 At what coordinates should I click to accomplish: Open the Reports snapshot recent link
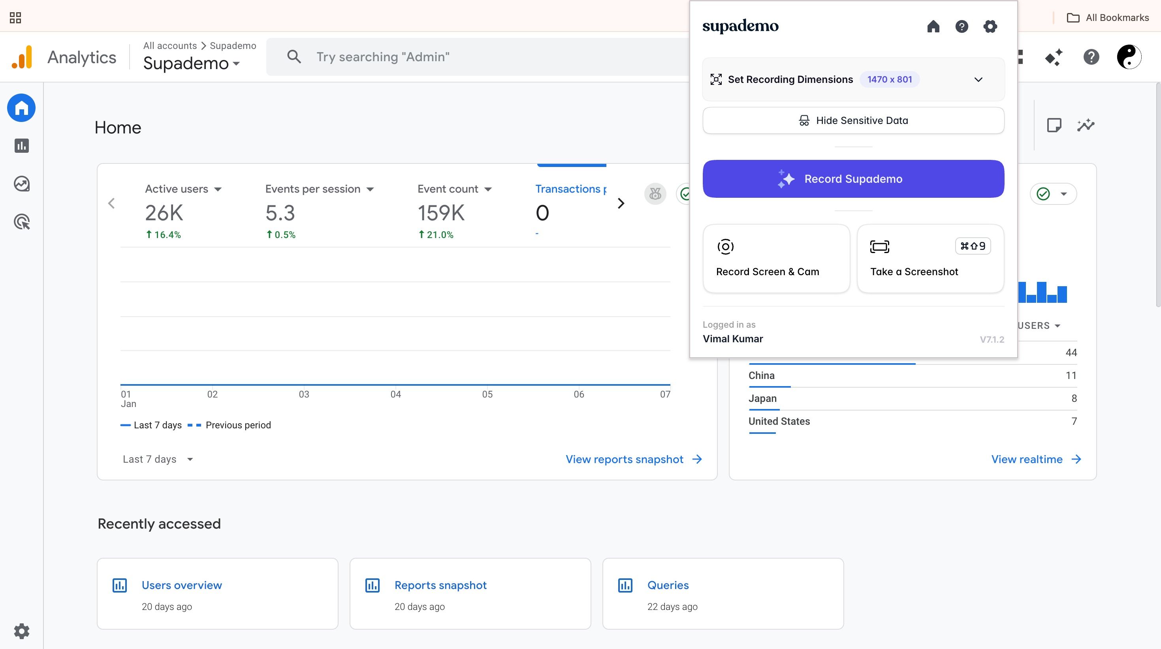pyautogui.click(x=440, y=585)
